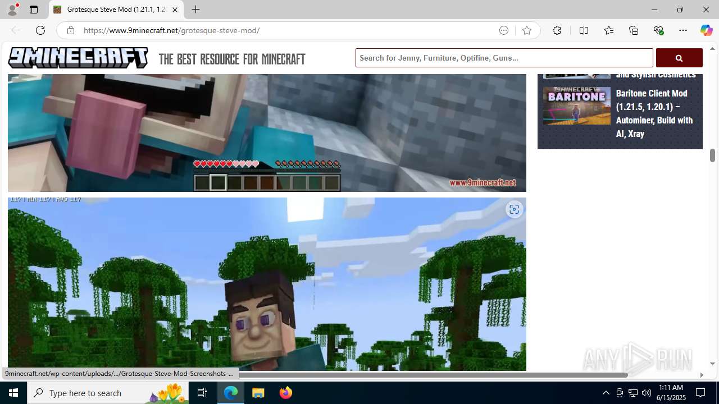Open the jungle Steve screenshot image
Image resolution: width=719 pixels, height=404 pixels.
pos(267,284)
